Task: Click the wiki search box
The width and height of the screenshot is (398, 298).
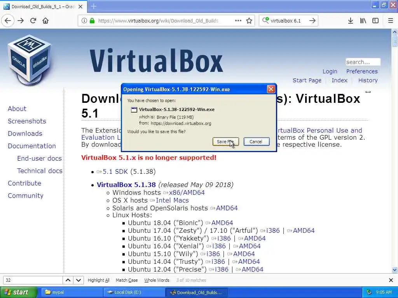Action: [x=363, y=62]
